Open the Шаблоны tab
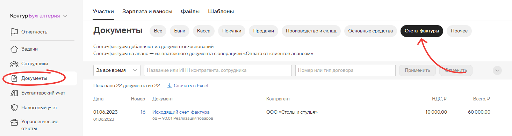The width and height of the screenshot is (512, 136). click(221, 12)
